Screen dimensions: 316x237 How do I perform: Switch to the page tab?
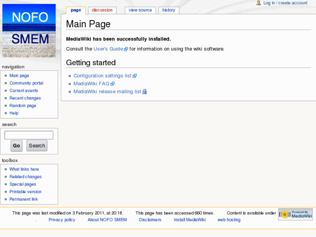[x=76, y=10]
